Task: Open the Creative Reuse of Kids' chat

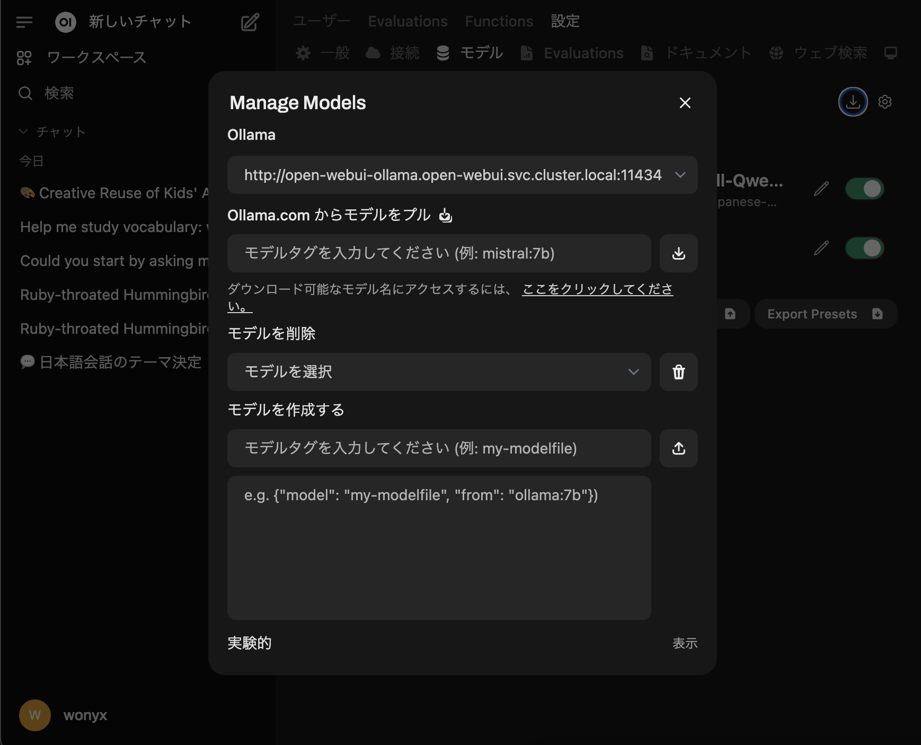Action: pyautogui.click(x=114, y=193)
